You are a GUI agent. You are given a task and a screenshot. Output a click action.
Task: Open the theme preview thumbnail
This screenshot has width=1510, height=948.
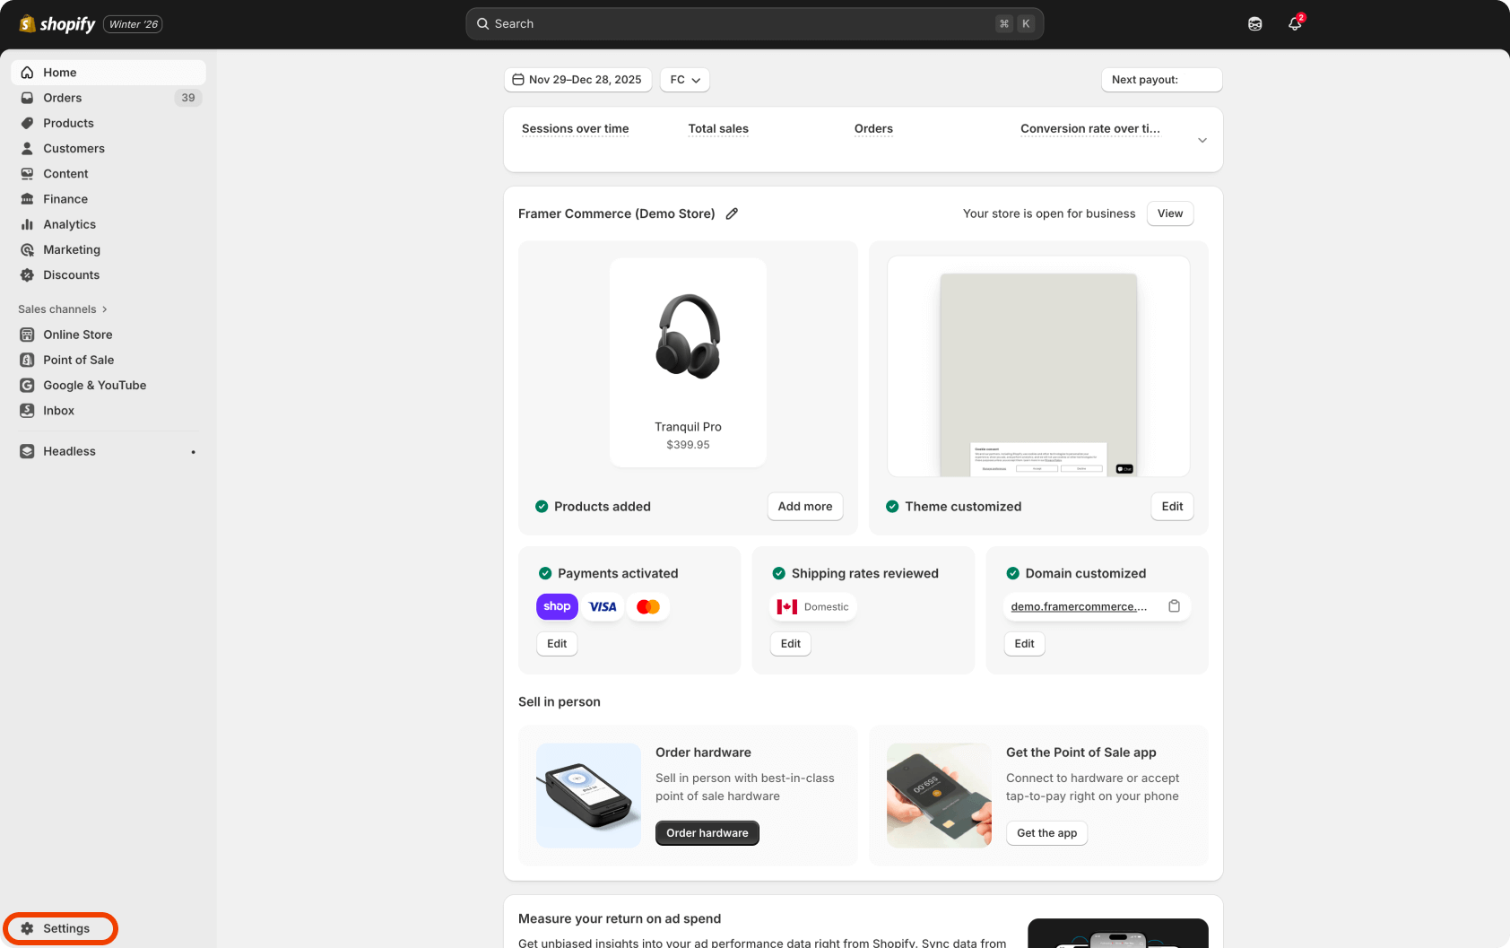[x=1038, y=366]
